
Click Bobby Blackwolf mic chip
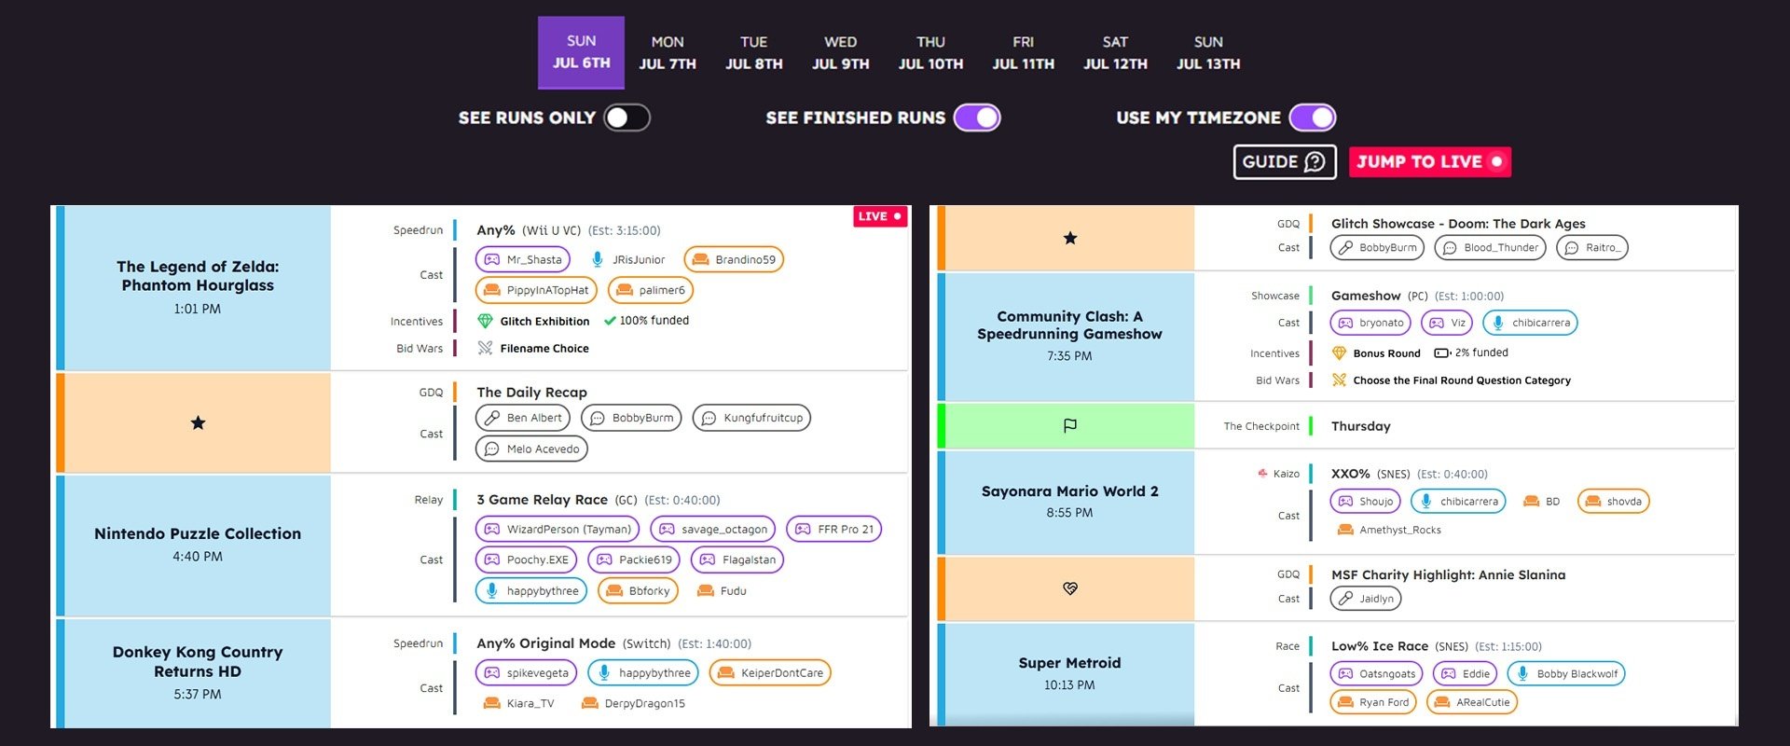point(1566,673)
